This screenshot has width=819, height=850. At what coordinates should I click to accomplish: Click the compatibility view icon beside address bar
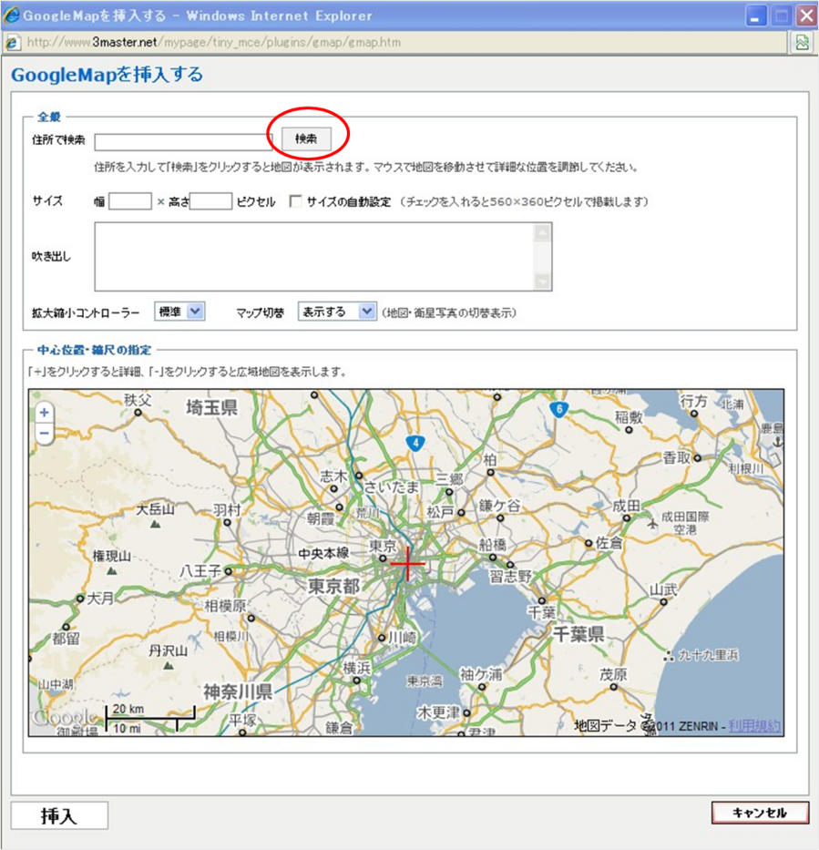[803, 42]
